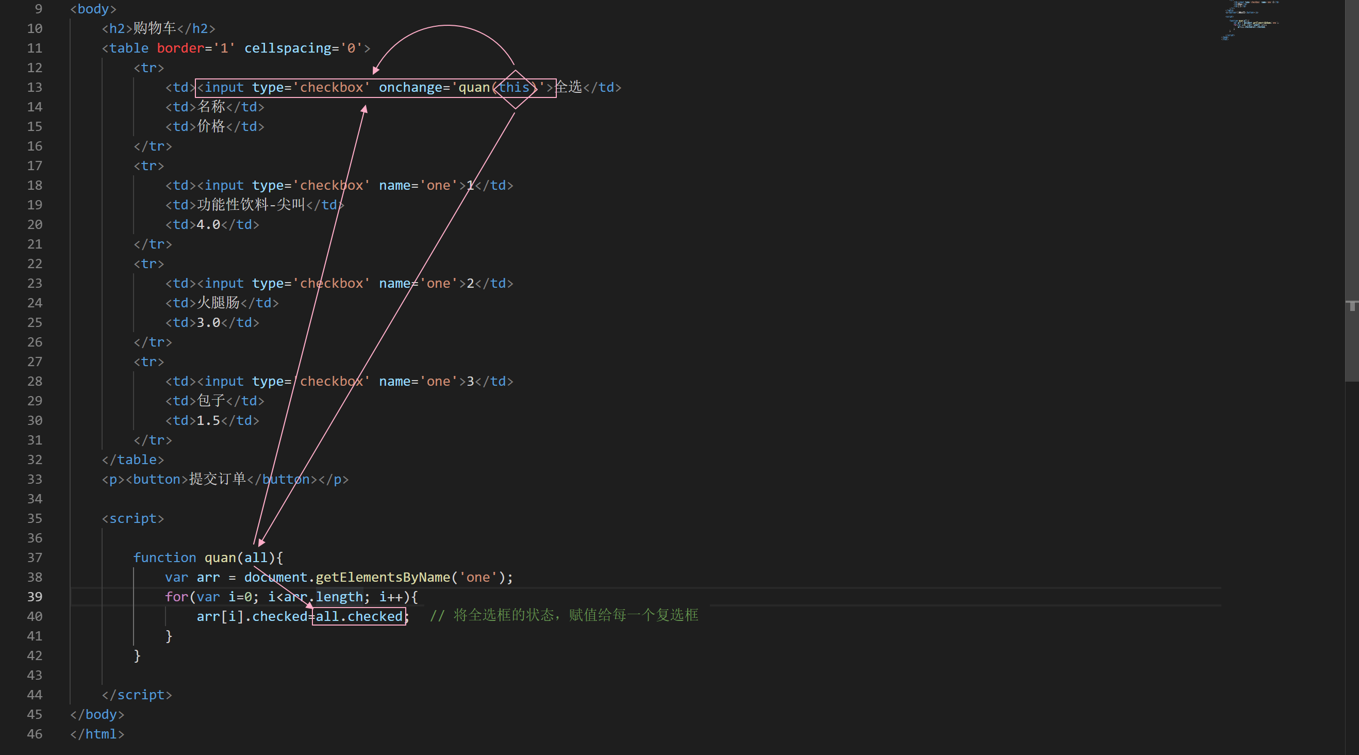Click the 3.0 price value
This screenshot has width=1359, height=755.
click(208, 322)
